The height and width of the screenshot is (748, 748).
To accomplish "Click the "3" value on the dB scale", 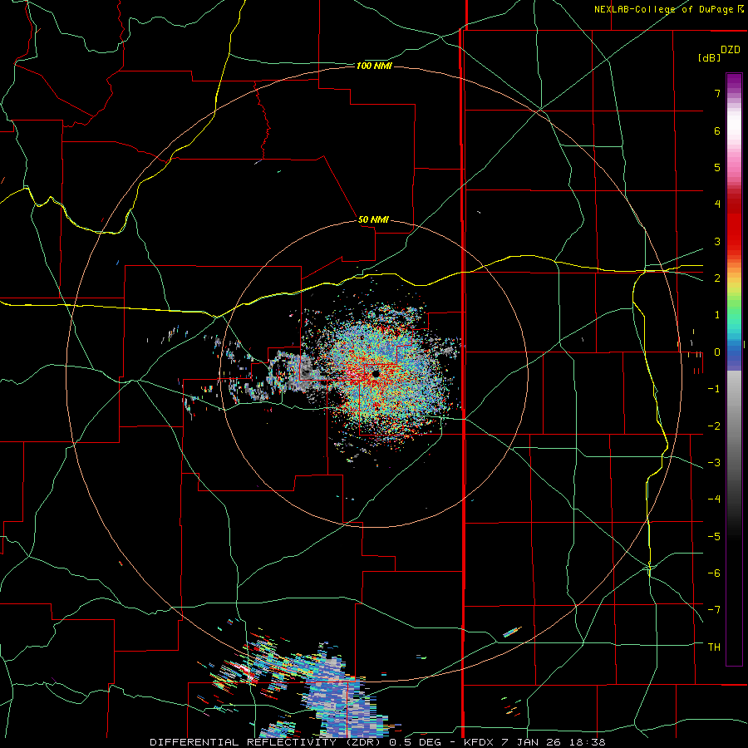I will (x=717, y=241).
